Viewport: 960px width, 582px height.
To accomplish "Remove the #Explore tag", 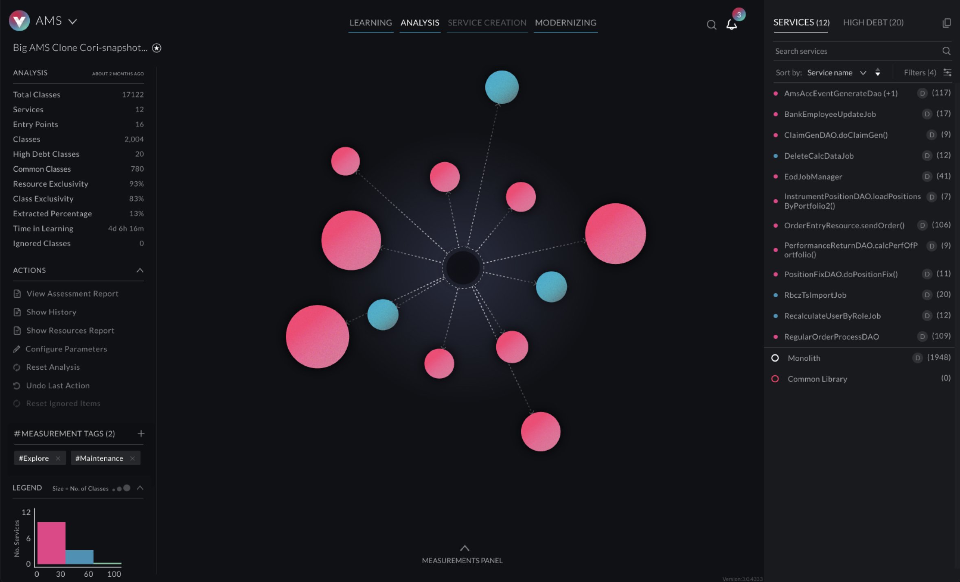I will pyautogui.click(x=58, y=458).
